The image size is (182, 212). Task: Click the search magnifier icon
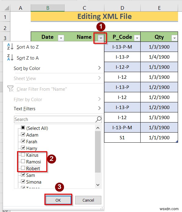(99, 119)
